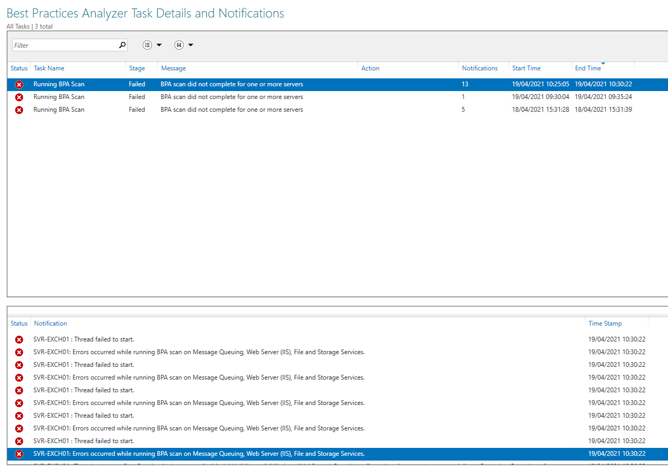Open the save icon's dropdown arrow

191,45
